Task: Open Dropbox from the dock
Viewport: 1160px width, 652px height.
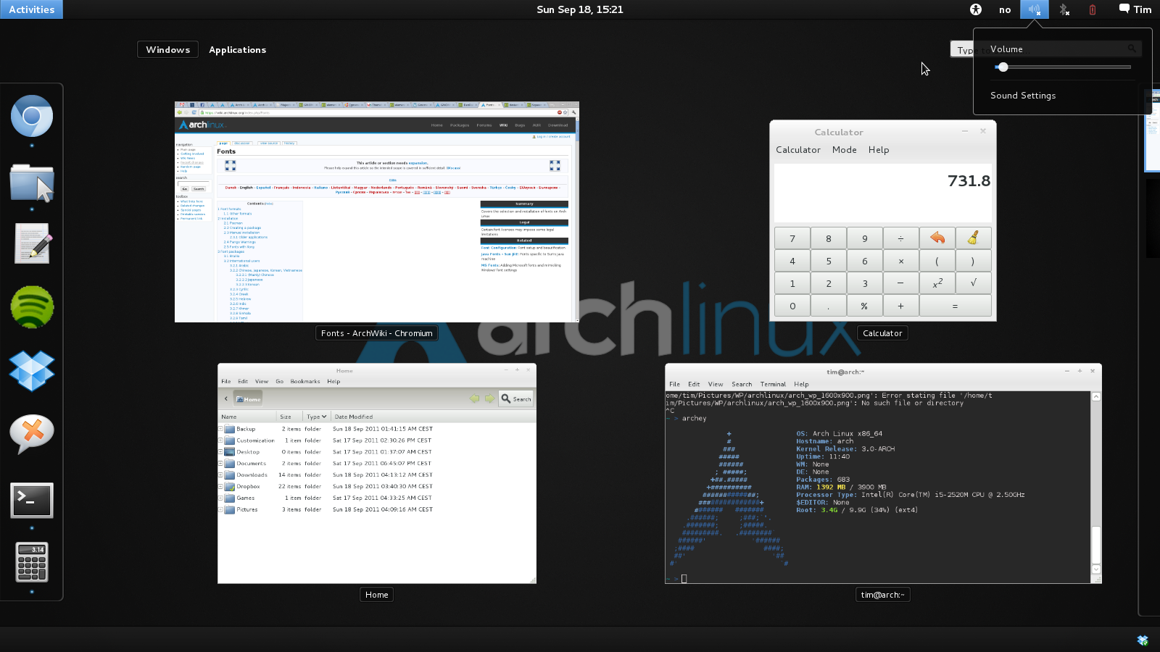Action: [31, 370]
